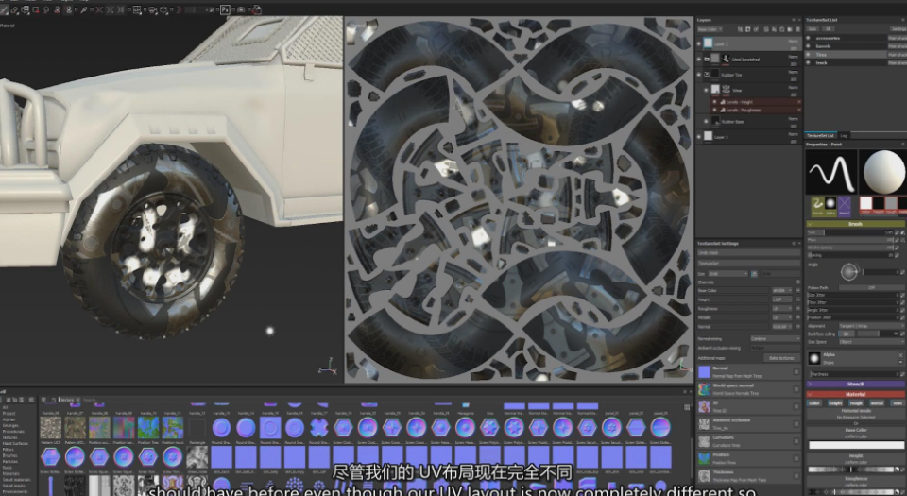Click the XYZ axis gizmo in 3D viewport
The image size is (907, 496).
pyautogui.click(x=328, y=367)
